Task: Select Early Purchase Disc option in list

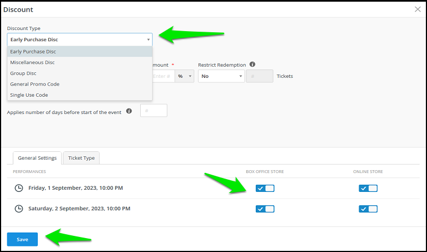Action: click(x=80, y=52)
